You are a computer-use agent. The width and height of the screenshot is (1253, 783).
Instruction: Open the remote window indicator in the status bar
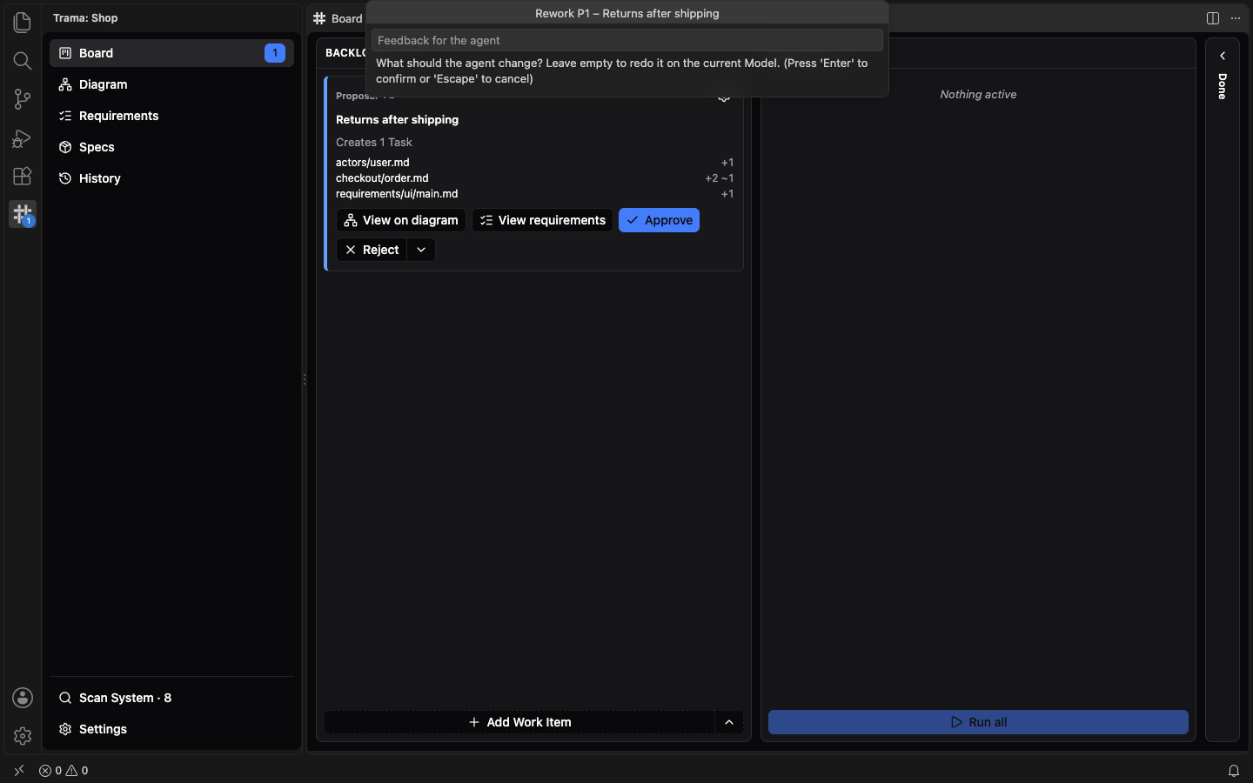coord(19,771)
